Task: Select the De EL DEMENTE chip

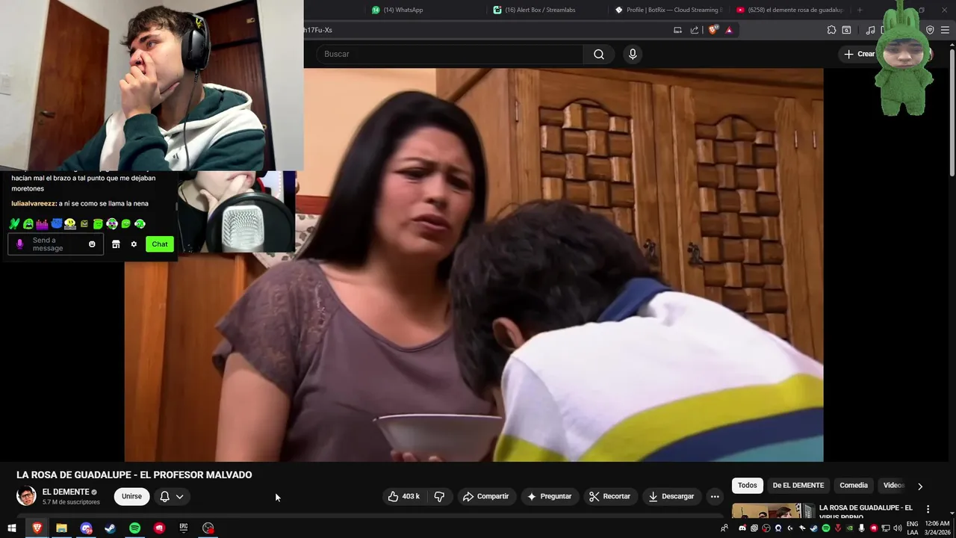Action: pos(798,486)
